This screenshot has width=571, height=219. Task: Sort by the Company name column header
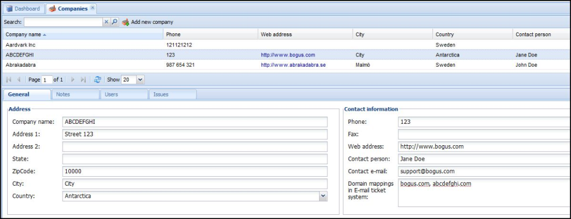83,35
